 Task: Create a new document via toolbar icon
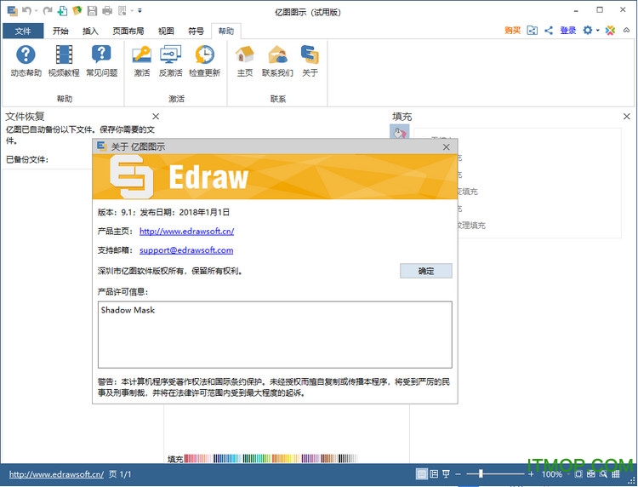point(62,10)
